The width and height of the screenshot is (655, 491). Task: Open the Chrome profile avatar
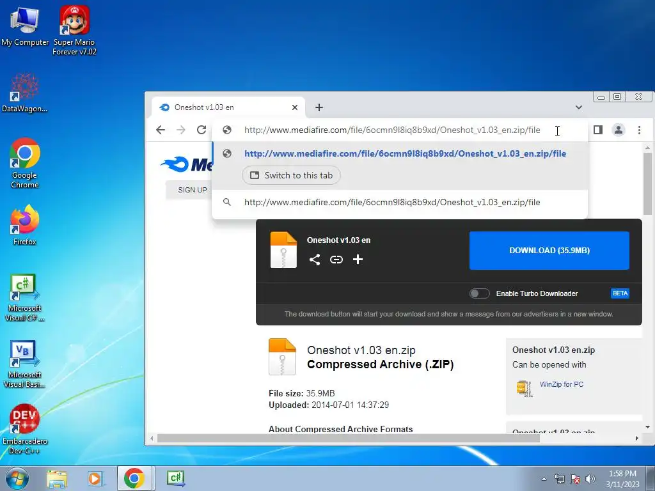(619, 130)
